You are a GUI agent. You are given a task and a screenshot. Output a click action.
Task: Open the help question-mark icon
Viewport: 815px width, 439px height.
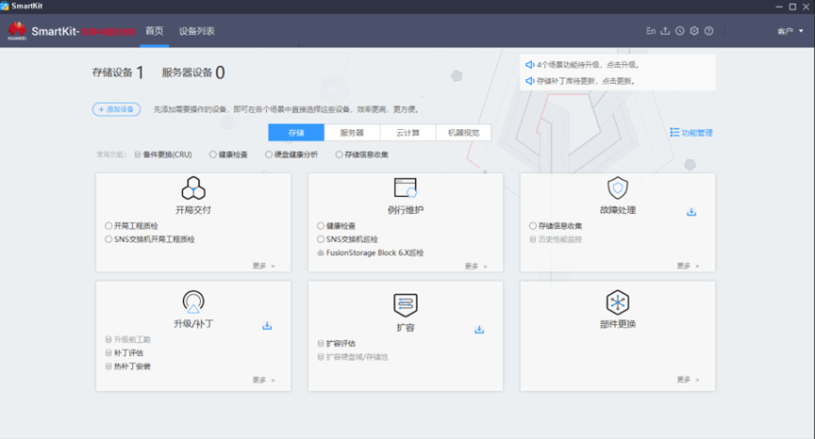tap(708, 31)
